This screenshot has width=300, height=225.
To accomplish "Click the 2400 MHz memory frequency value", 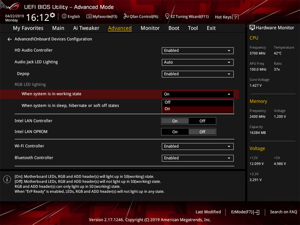I will point(257,117).
